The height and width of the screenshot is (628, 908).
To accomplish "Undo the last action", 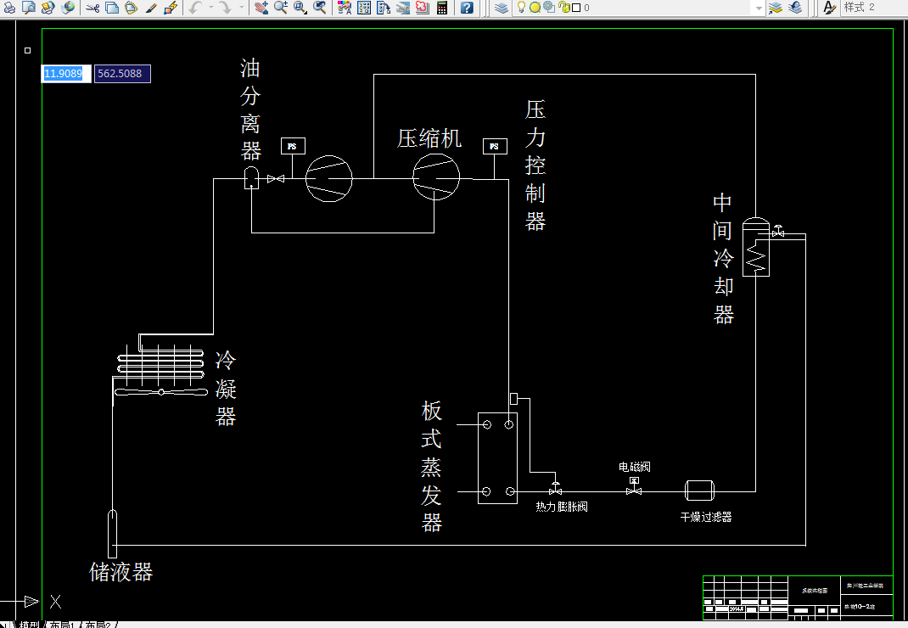I will click(x=196, y=8).
